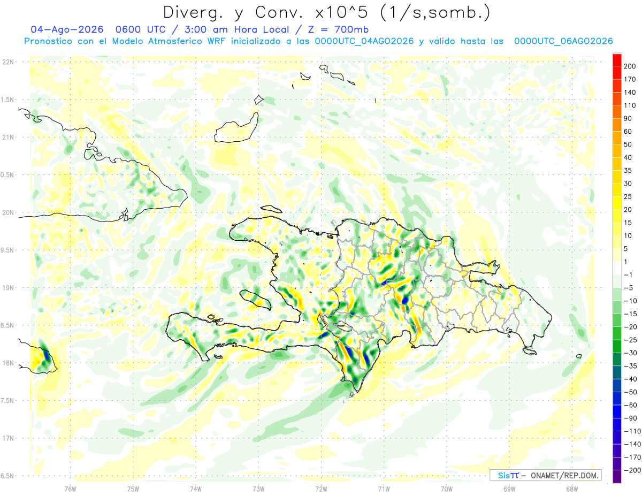Click the '76W' longitude label
The height and width of the screenshot is (496, 642).
(x=70, y=489)
